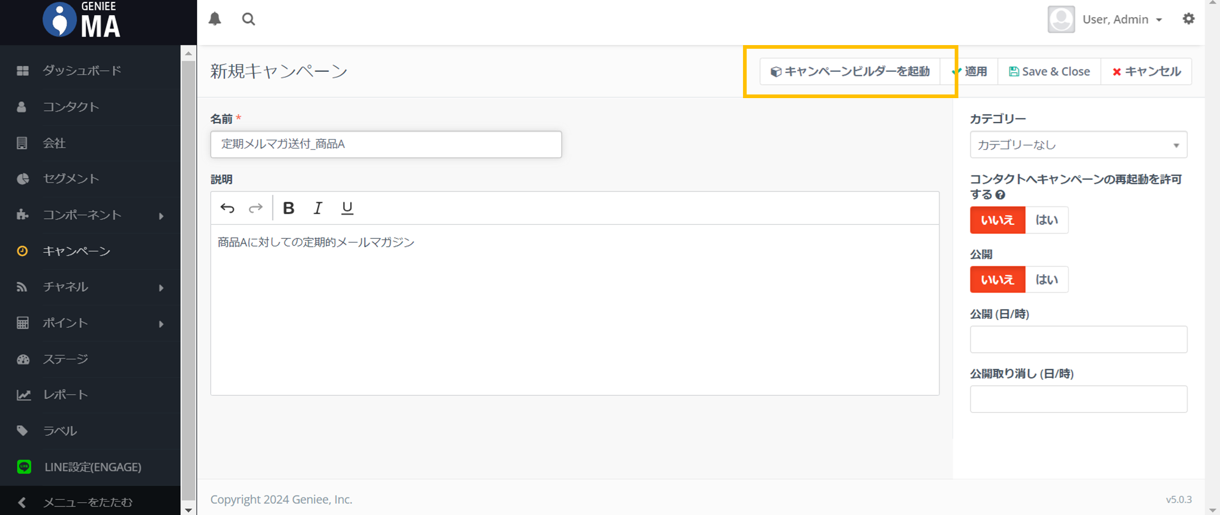The width and height of the screenshot is (1220, 515).
Task: Click the Save & Close button
Action: click(1049, 71)
